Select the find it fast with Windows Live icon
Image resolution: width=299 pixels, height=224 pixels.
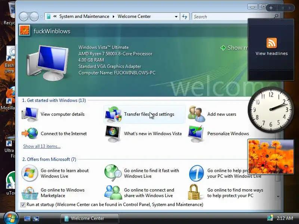coord(113,173)
